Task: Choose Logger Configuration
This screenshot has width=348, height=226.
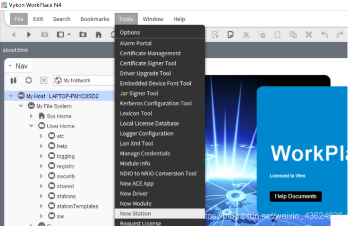Action: [160, 133]
